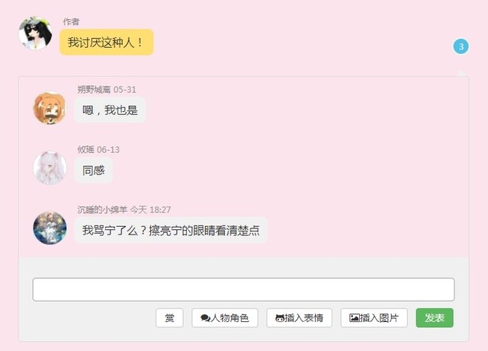Open 攸瑶's white-haired avatar
Image resolution: width=488 pixels, height=351 pixels.
click(50, 168)
